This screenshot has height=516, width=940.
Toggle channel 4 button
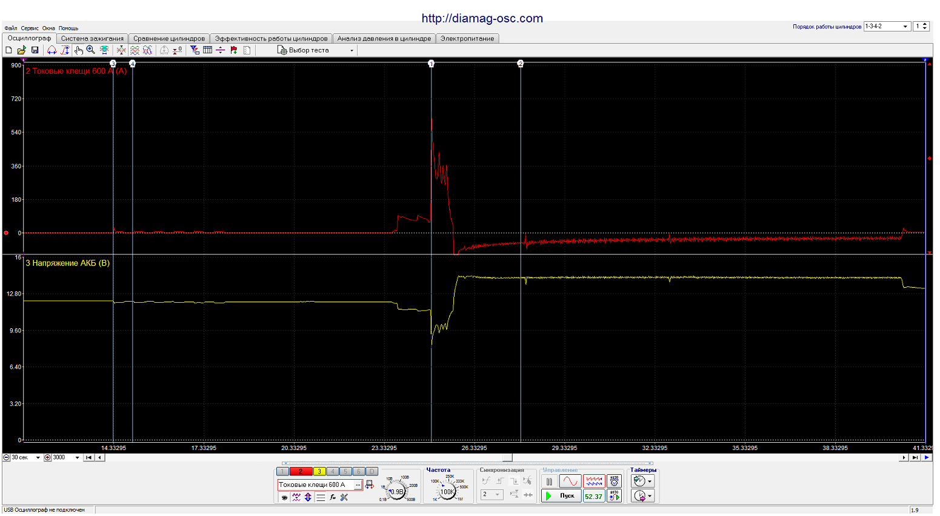pos(333,471)
